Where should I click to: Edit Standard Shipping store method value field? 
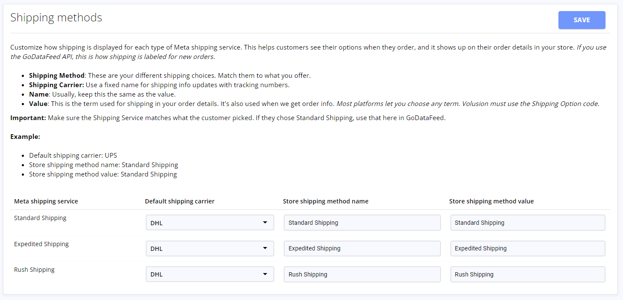click(x=528, y=223)
